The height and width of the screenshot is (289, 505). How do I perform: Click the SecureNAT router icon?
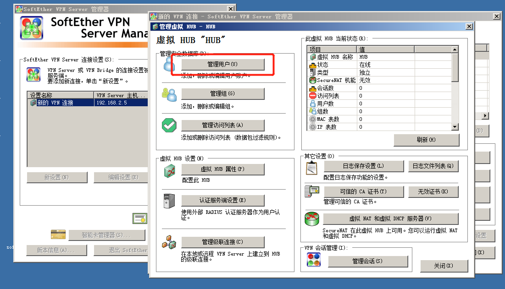click(312, 219)
